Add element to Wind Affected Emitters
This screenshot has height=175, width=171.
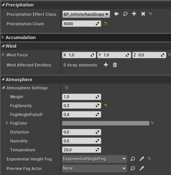(106, 65)
